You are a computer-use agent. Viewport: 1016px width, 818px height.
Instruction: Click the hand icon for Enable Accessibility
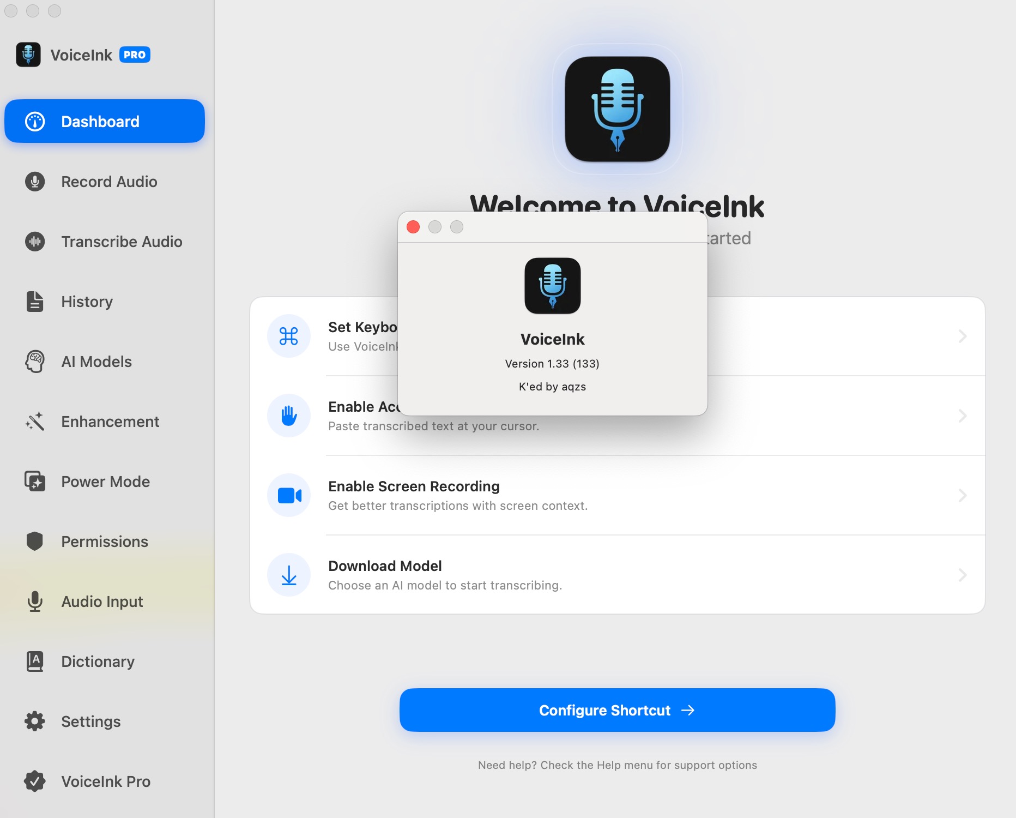(289, 416)
